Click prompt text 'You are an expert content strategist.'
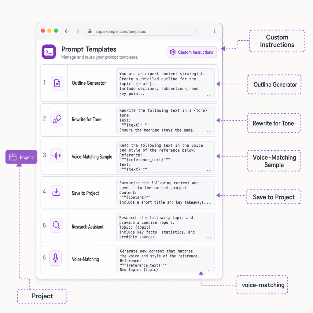Image resolution: width=313 pixels, height=313 pixels. click(x=162, y=74)
